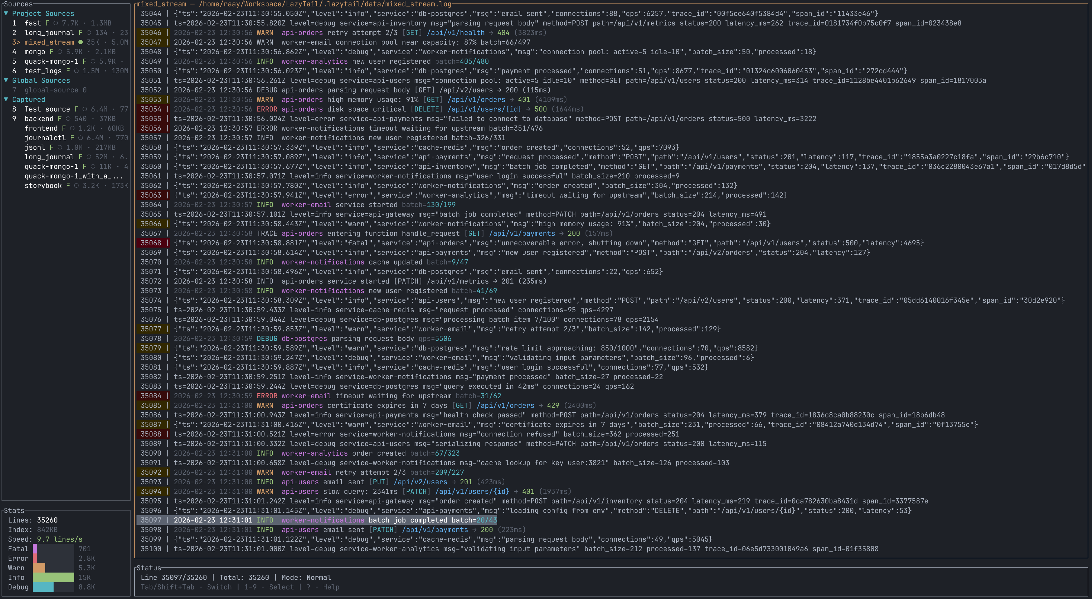Click the green active dot beside mixed_stream
This screenshot has height=599, width=1092.
81,42
